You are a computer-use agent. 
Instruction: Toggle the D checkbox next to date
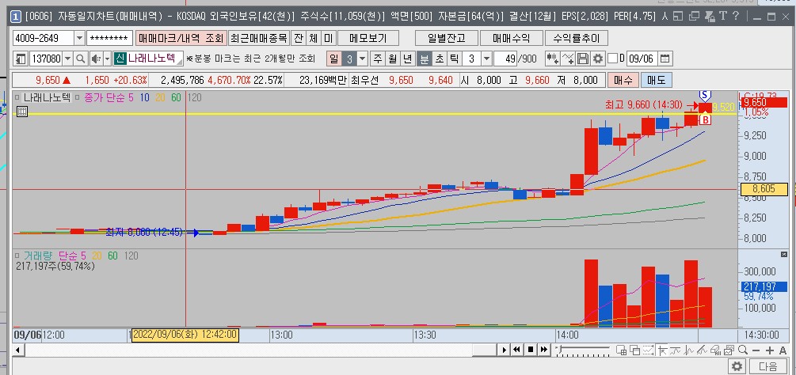pos(613,59)
